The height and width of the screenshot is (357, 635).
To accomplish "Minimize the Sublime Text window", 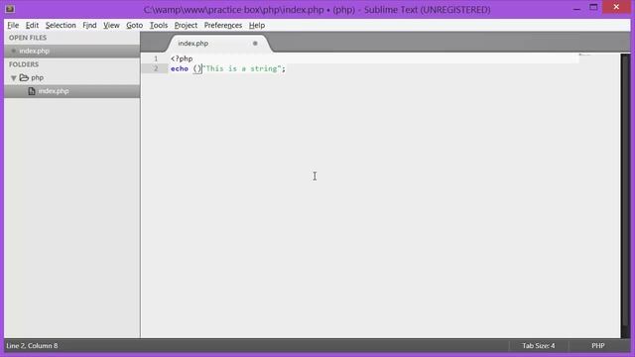I will [576, 8].
